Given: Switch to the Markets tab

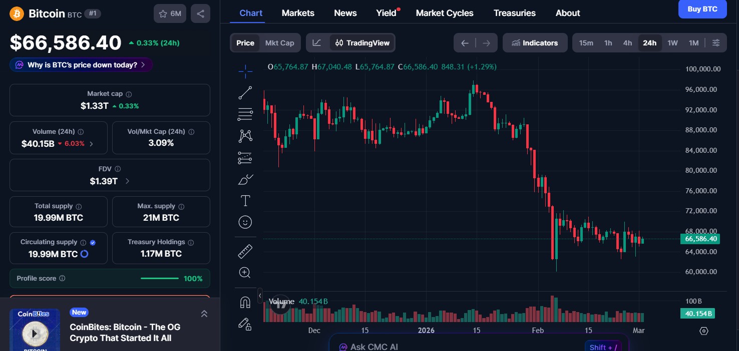Looking at the screenshot, I should pos(298,13).
